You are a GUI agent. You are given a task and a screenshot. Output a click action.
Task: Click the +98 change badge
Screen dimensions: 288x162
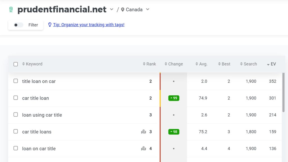tap(174, 132)
